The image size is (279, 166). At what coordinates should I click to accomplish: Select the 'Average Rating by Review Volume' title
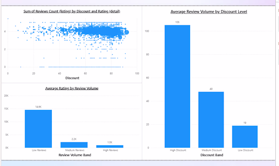[x=72, y=88]
